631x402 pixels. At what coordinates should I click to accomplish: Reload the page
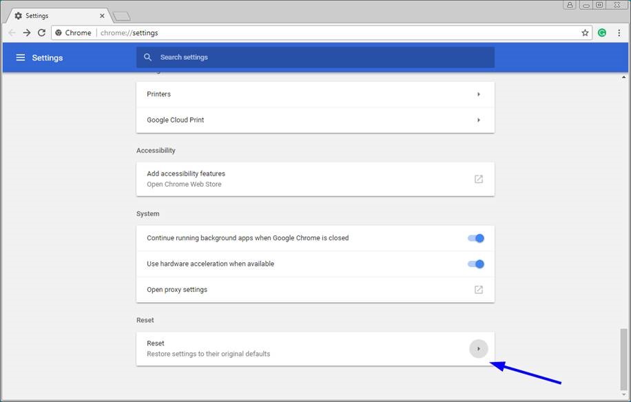41,32
